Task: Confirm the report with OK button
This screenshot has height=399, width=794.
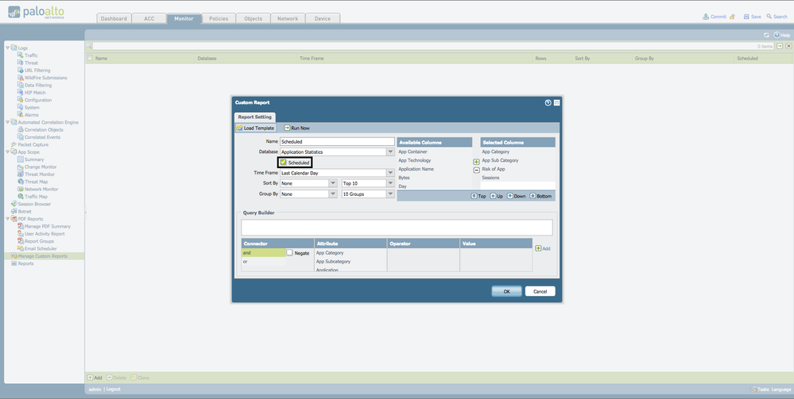Action: pyautogui.click(x=506, y=291)
